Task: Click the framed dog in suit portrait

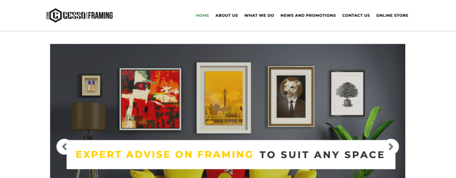Action: pos(291,96)
